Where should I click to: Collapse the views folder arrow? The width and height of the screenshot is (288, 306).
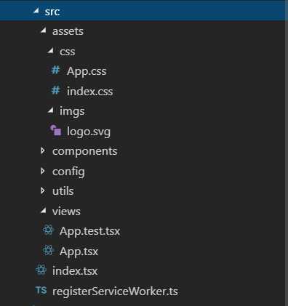point(43,211)
